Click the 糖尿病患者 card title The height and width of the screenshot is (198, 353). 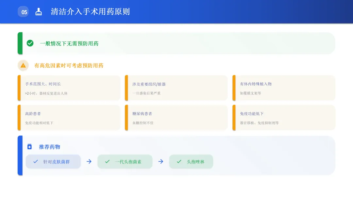tap(142, 114)
